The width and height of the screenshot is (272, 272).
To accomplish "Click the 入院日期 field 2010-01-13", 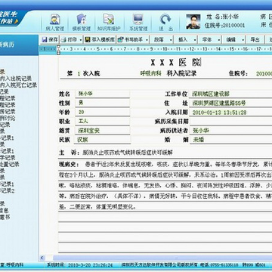I will tap(231, 112).
